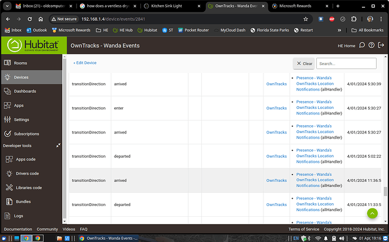Open Settings in the Hubitat sidebar

tap(31, 120)
